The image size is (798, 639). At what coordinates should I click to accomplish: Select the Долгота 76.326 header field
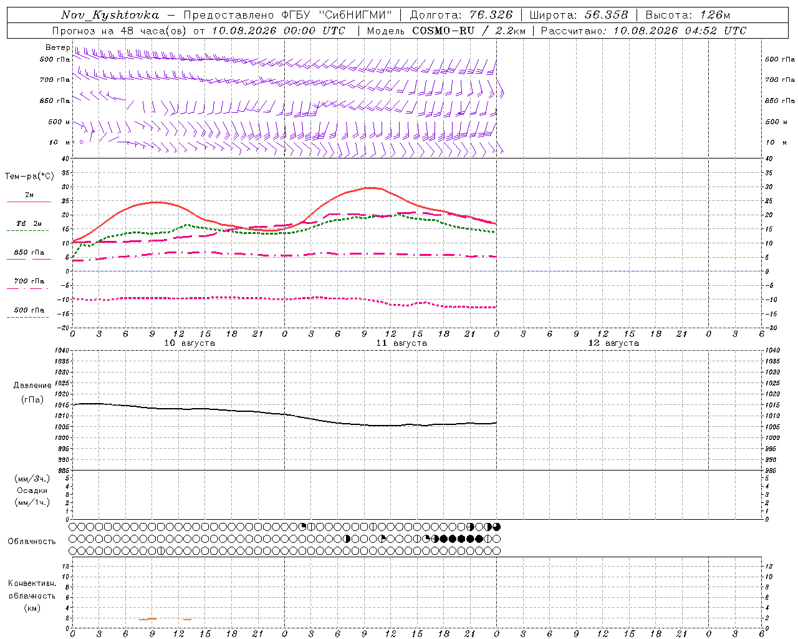(461, 15)
